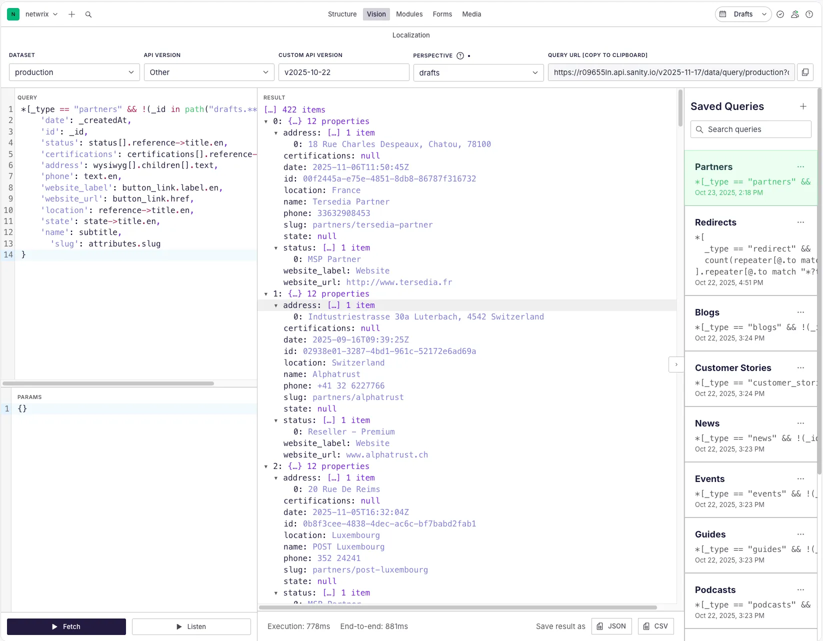The height and width of the screenshot is (641, 823).
Task: Click the JSON file icon in the Save result area
Action: (x=600, y=626)
